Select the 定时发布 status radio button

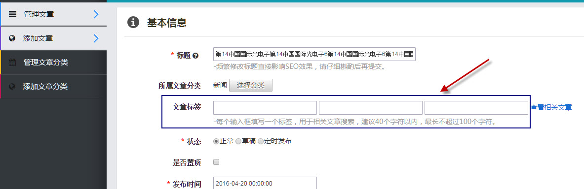point(261,141)
